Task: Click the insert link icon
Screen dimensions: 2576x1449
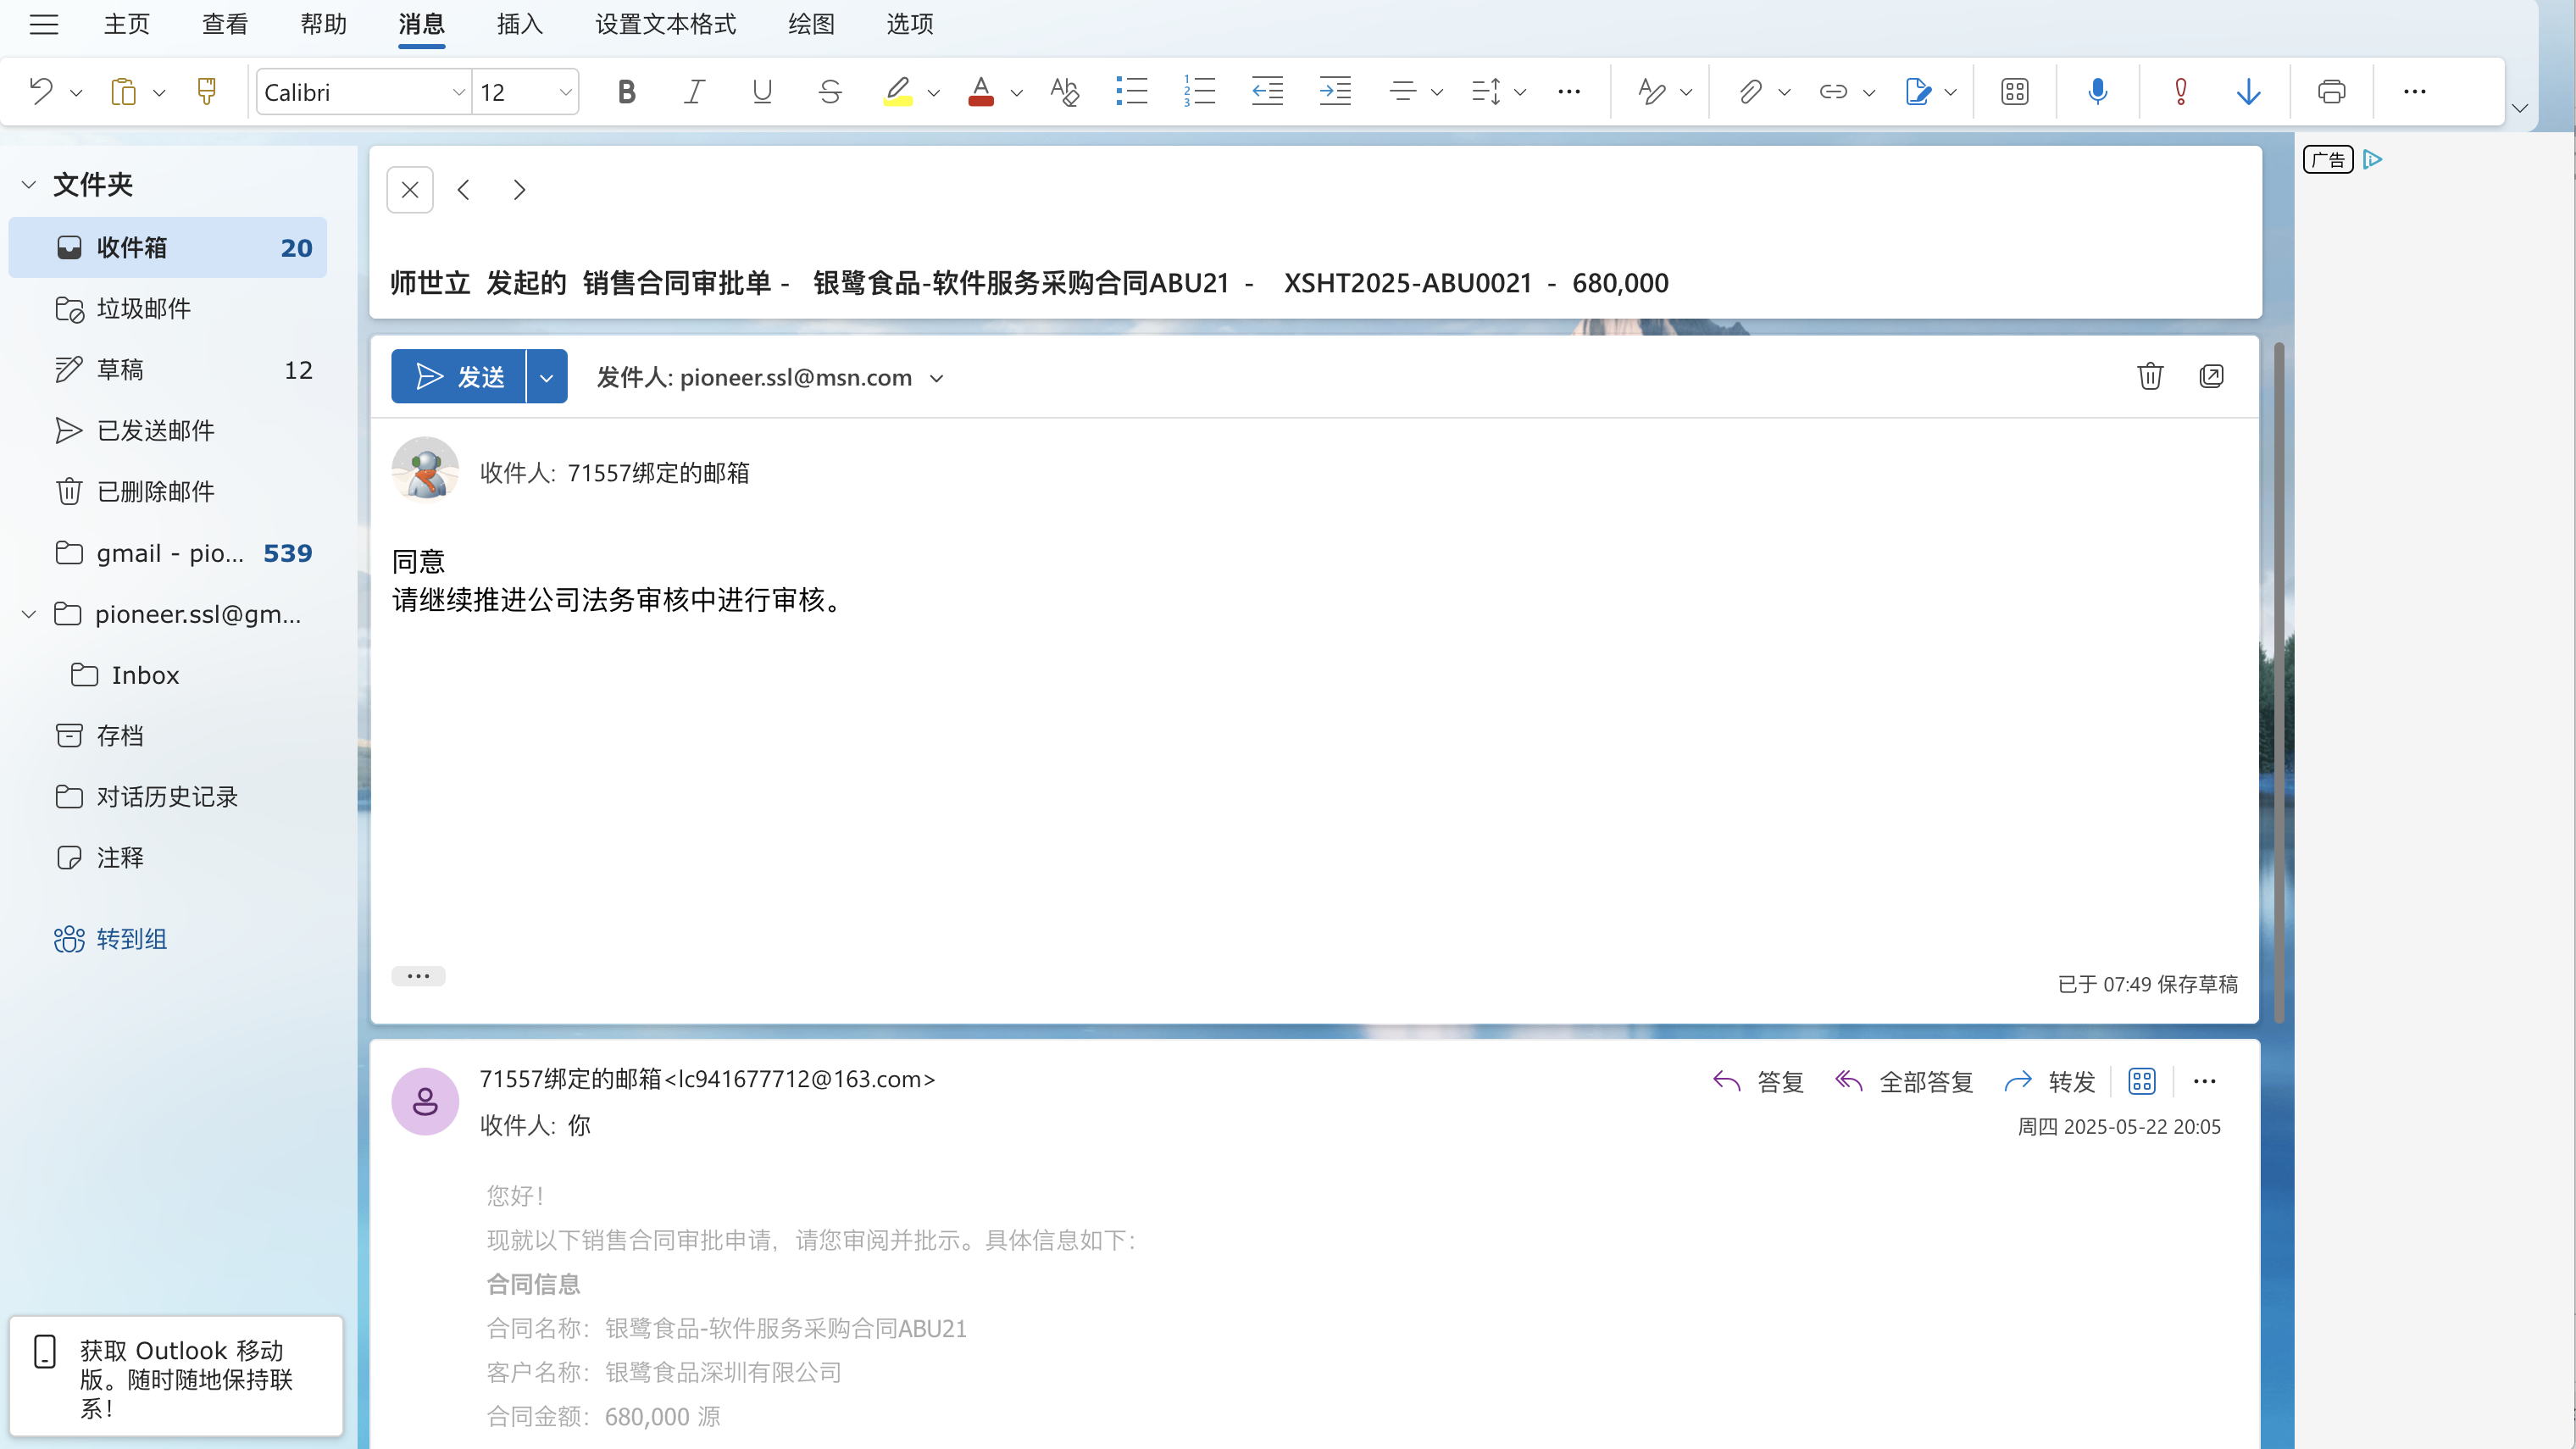Action: (x=1833, y=92)
